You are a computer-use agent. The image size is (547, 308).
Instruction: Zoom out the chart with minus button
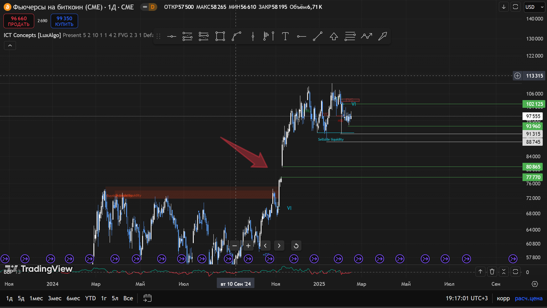coord(235,246)
